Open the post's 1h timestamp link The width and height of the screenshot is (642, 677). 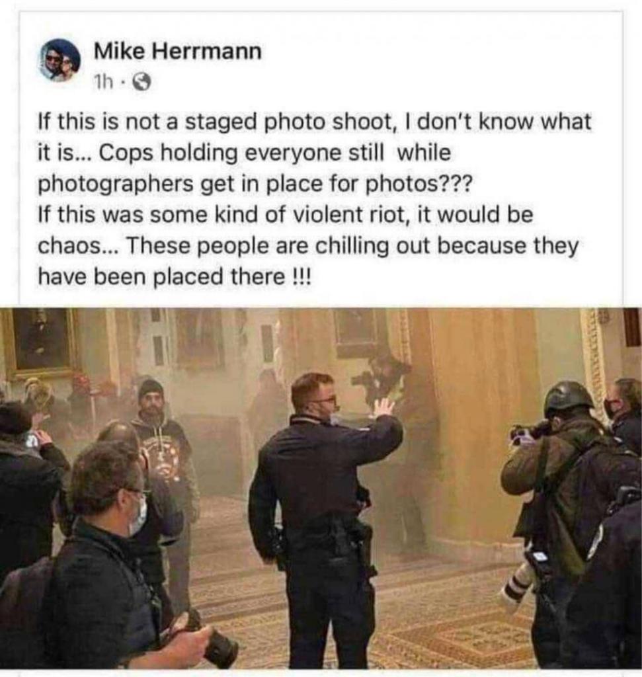tap(102, 81)
